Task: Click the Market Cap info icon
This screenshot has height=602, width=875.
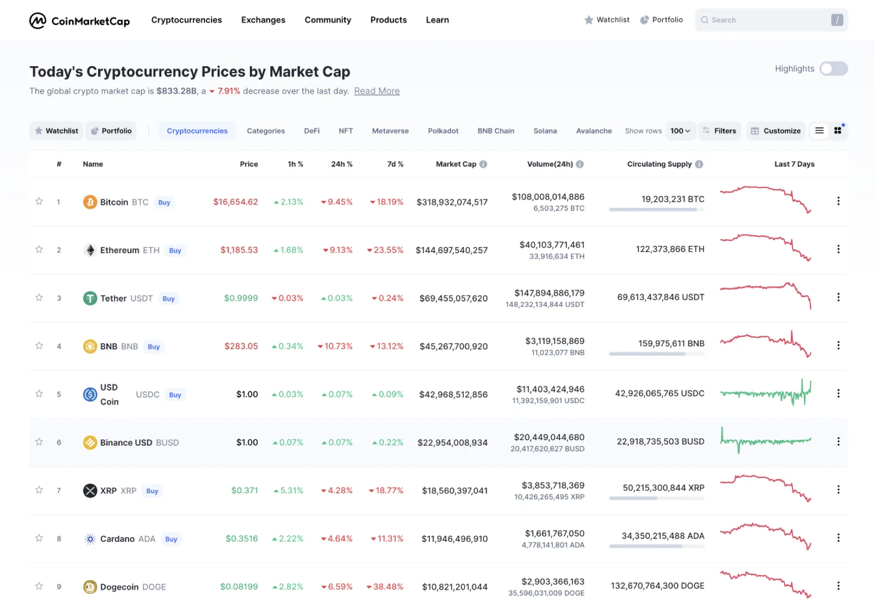Action: pos(483,164)
